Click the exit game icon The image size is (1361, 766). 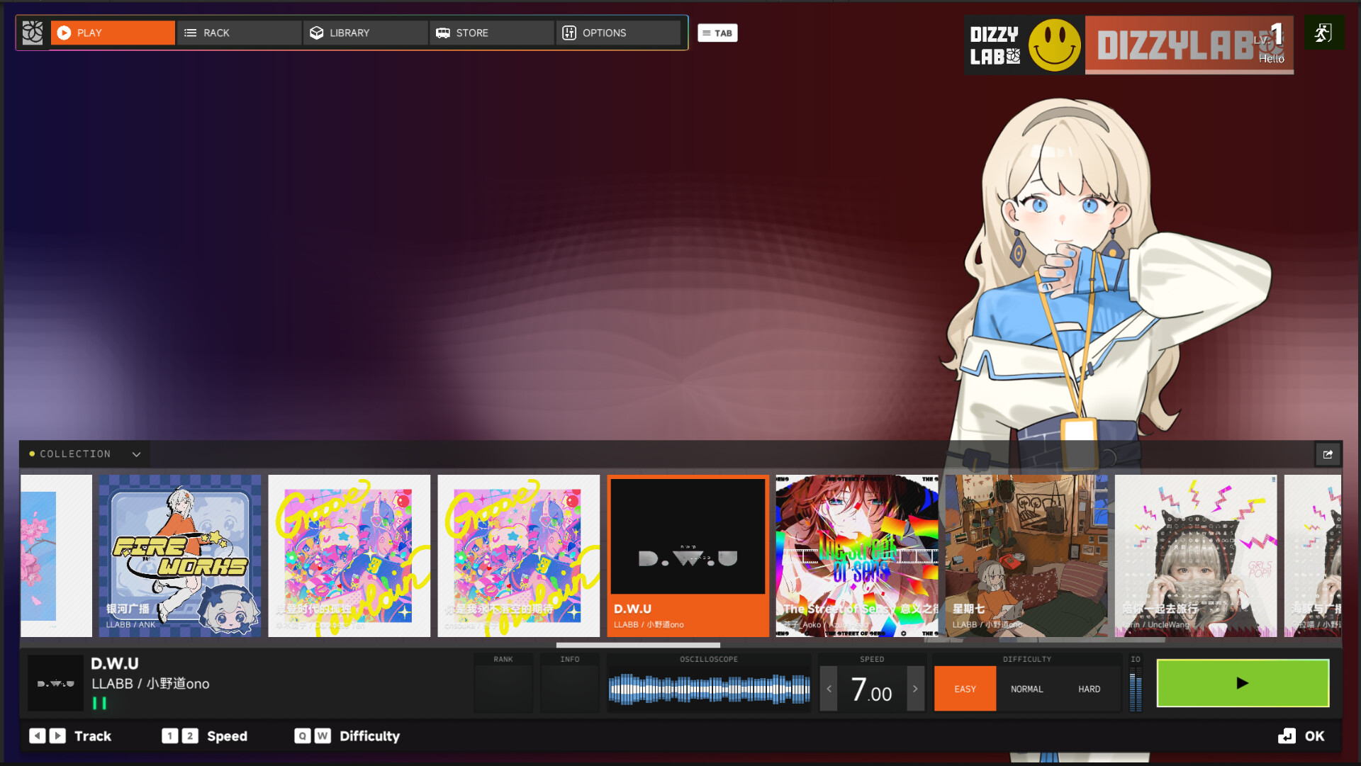click(x=1323, y=33)
